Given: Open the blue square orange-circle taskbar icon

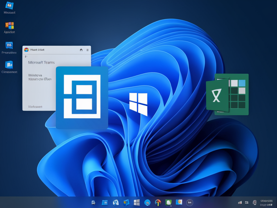Looking at the screenshot, I should 179,202.
